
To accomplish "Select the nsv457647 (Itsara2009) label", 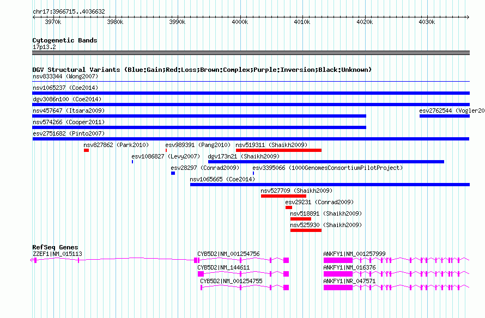I will (x=69, y=111).
